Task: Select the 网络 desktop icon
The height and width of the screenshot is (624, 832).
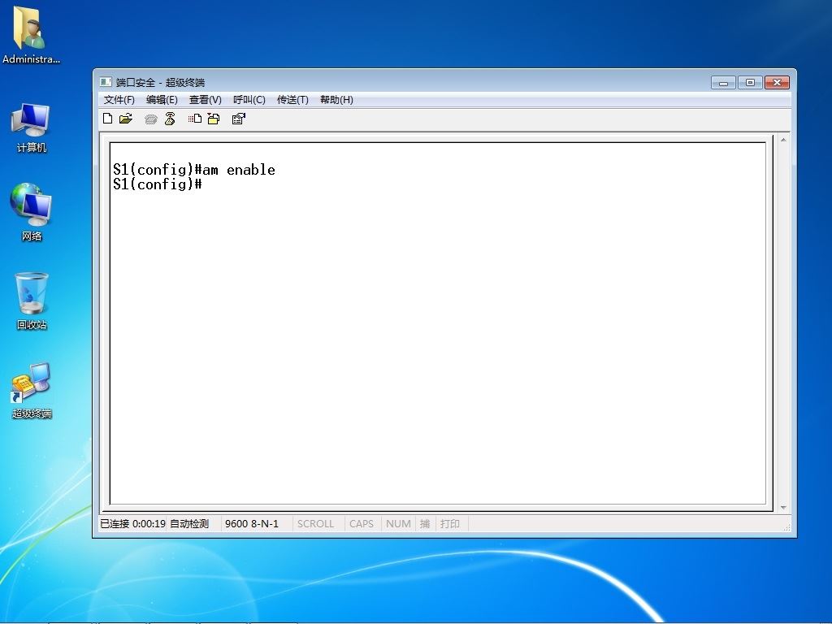Action: pyautogui.click(x=32, y=212)
